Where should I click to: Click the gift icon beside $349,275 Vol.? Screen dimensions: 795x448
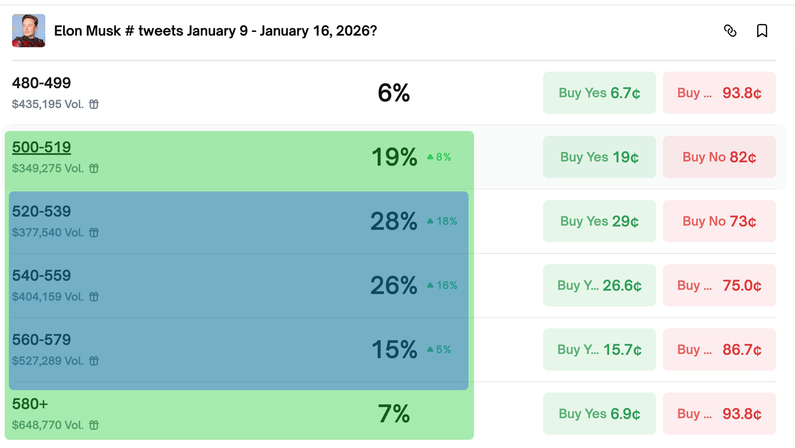94,168
